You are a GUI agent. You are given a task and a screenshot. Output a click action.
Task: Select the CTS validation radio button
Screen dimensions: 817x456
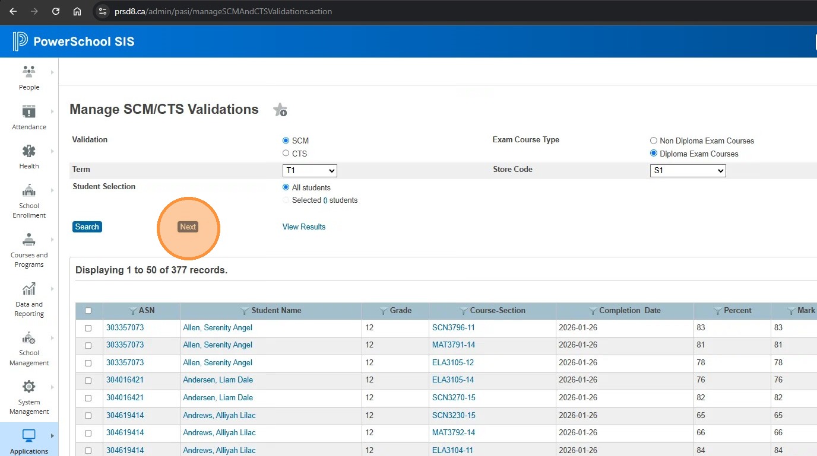tap(286, 154)
